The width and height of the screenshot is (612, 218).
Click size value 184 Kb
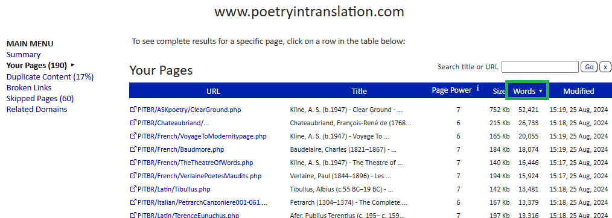[499, 149]
